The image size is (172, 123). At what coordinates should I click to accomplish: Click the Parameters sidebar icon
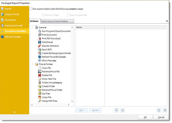click(x=2, y=20)
